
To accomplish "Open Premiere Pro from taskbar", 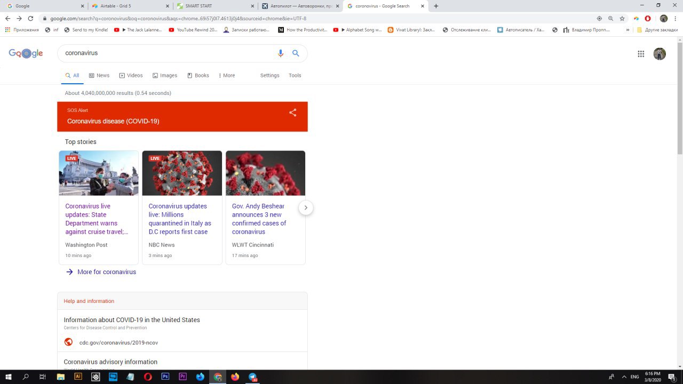I will coord(182,377).
